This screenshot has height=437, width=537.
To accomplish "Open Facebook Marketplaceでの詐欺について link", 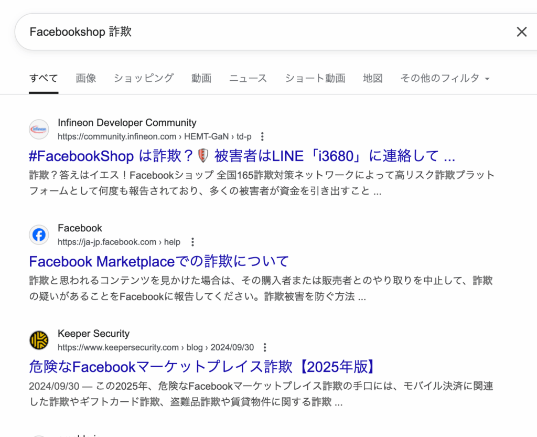I will tap(159, 262).
